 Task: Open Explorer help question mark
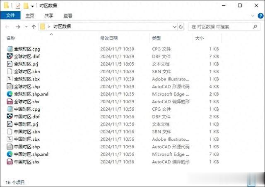[260, 16]
